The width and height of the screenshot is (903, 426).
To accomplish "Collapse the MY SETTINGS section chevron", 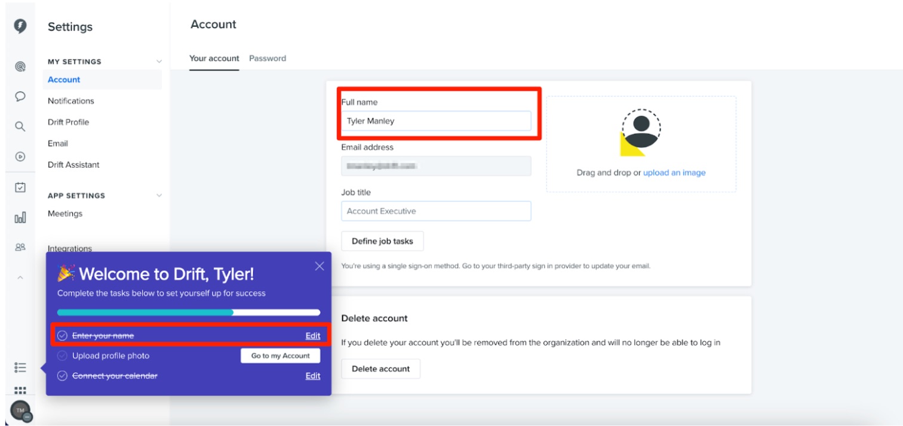I will click(x=159, y=61).
